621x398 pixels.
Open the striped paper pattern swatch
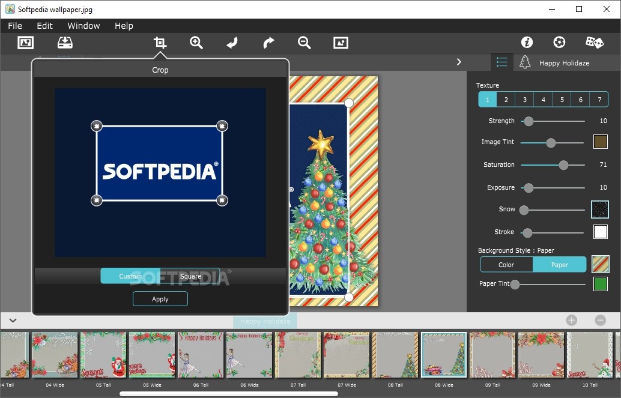pos(601,264)
